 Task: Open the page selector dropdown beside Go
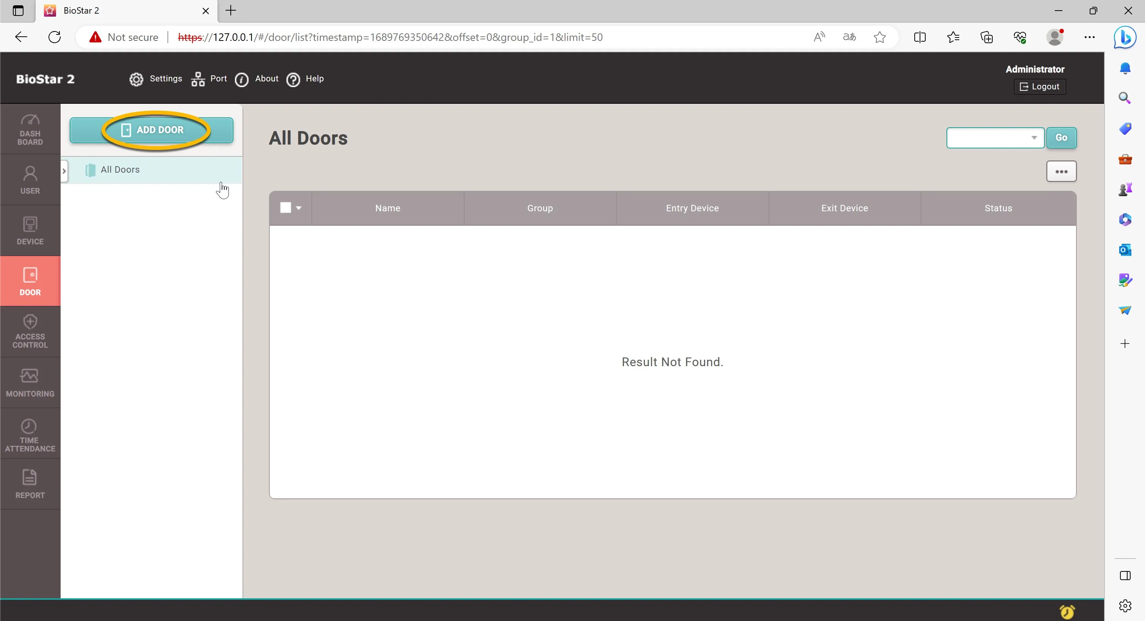(995, 138)
